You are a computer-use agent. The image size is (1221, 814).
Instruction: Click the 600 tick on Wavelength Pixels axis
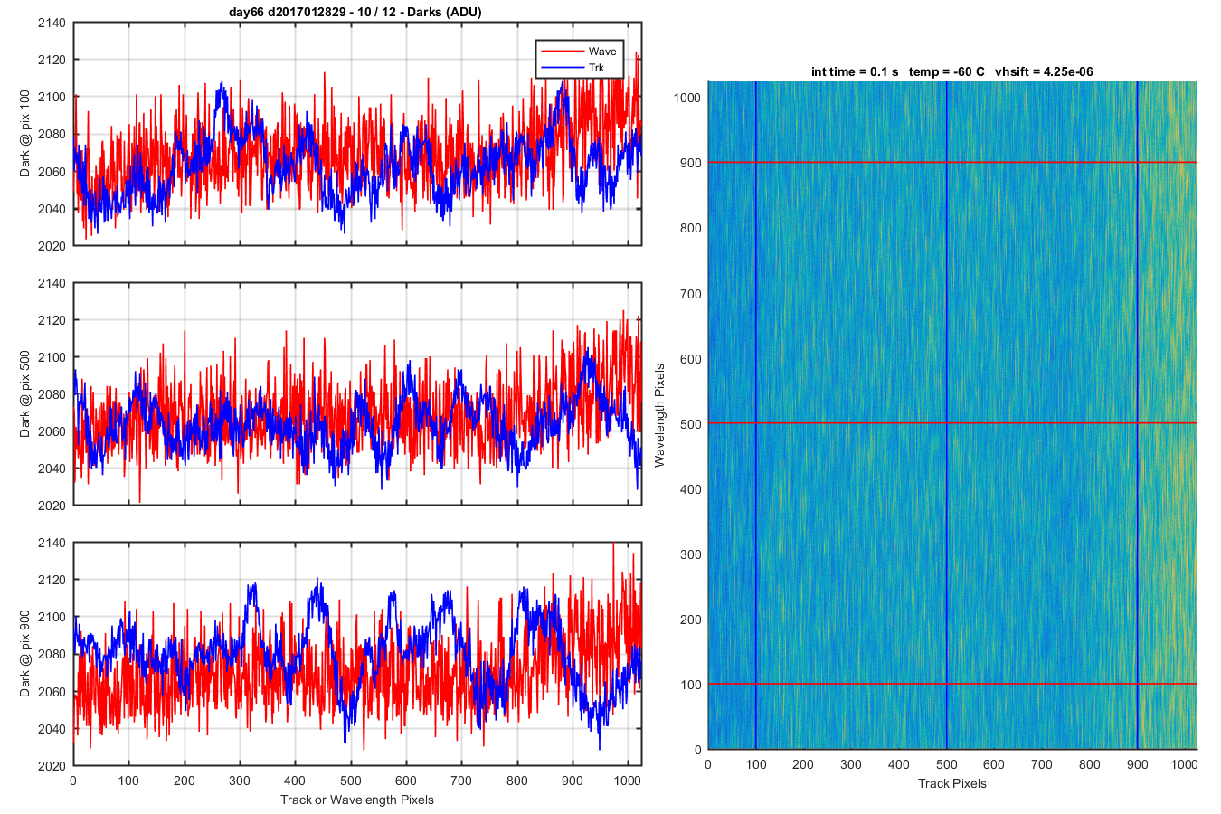click(x=691, y=359)
